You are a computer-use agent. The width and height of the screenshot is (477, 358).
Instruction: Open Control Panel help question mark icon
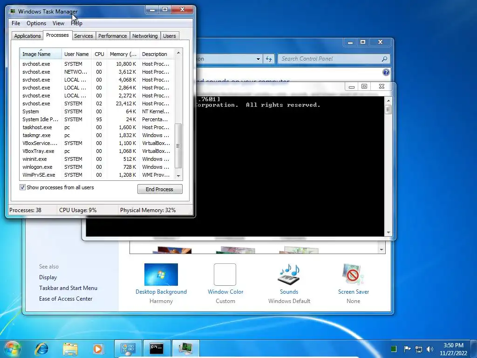tap(386, 72)
